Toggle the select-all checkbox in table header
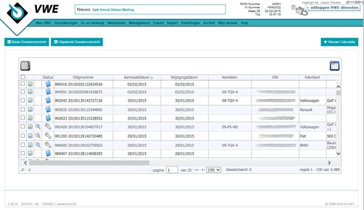The image size is (364, 210). tap(22, 77)
